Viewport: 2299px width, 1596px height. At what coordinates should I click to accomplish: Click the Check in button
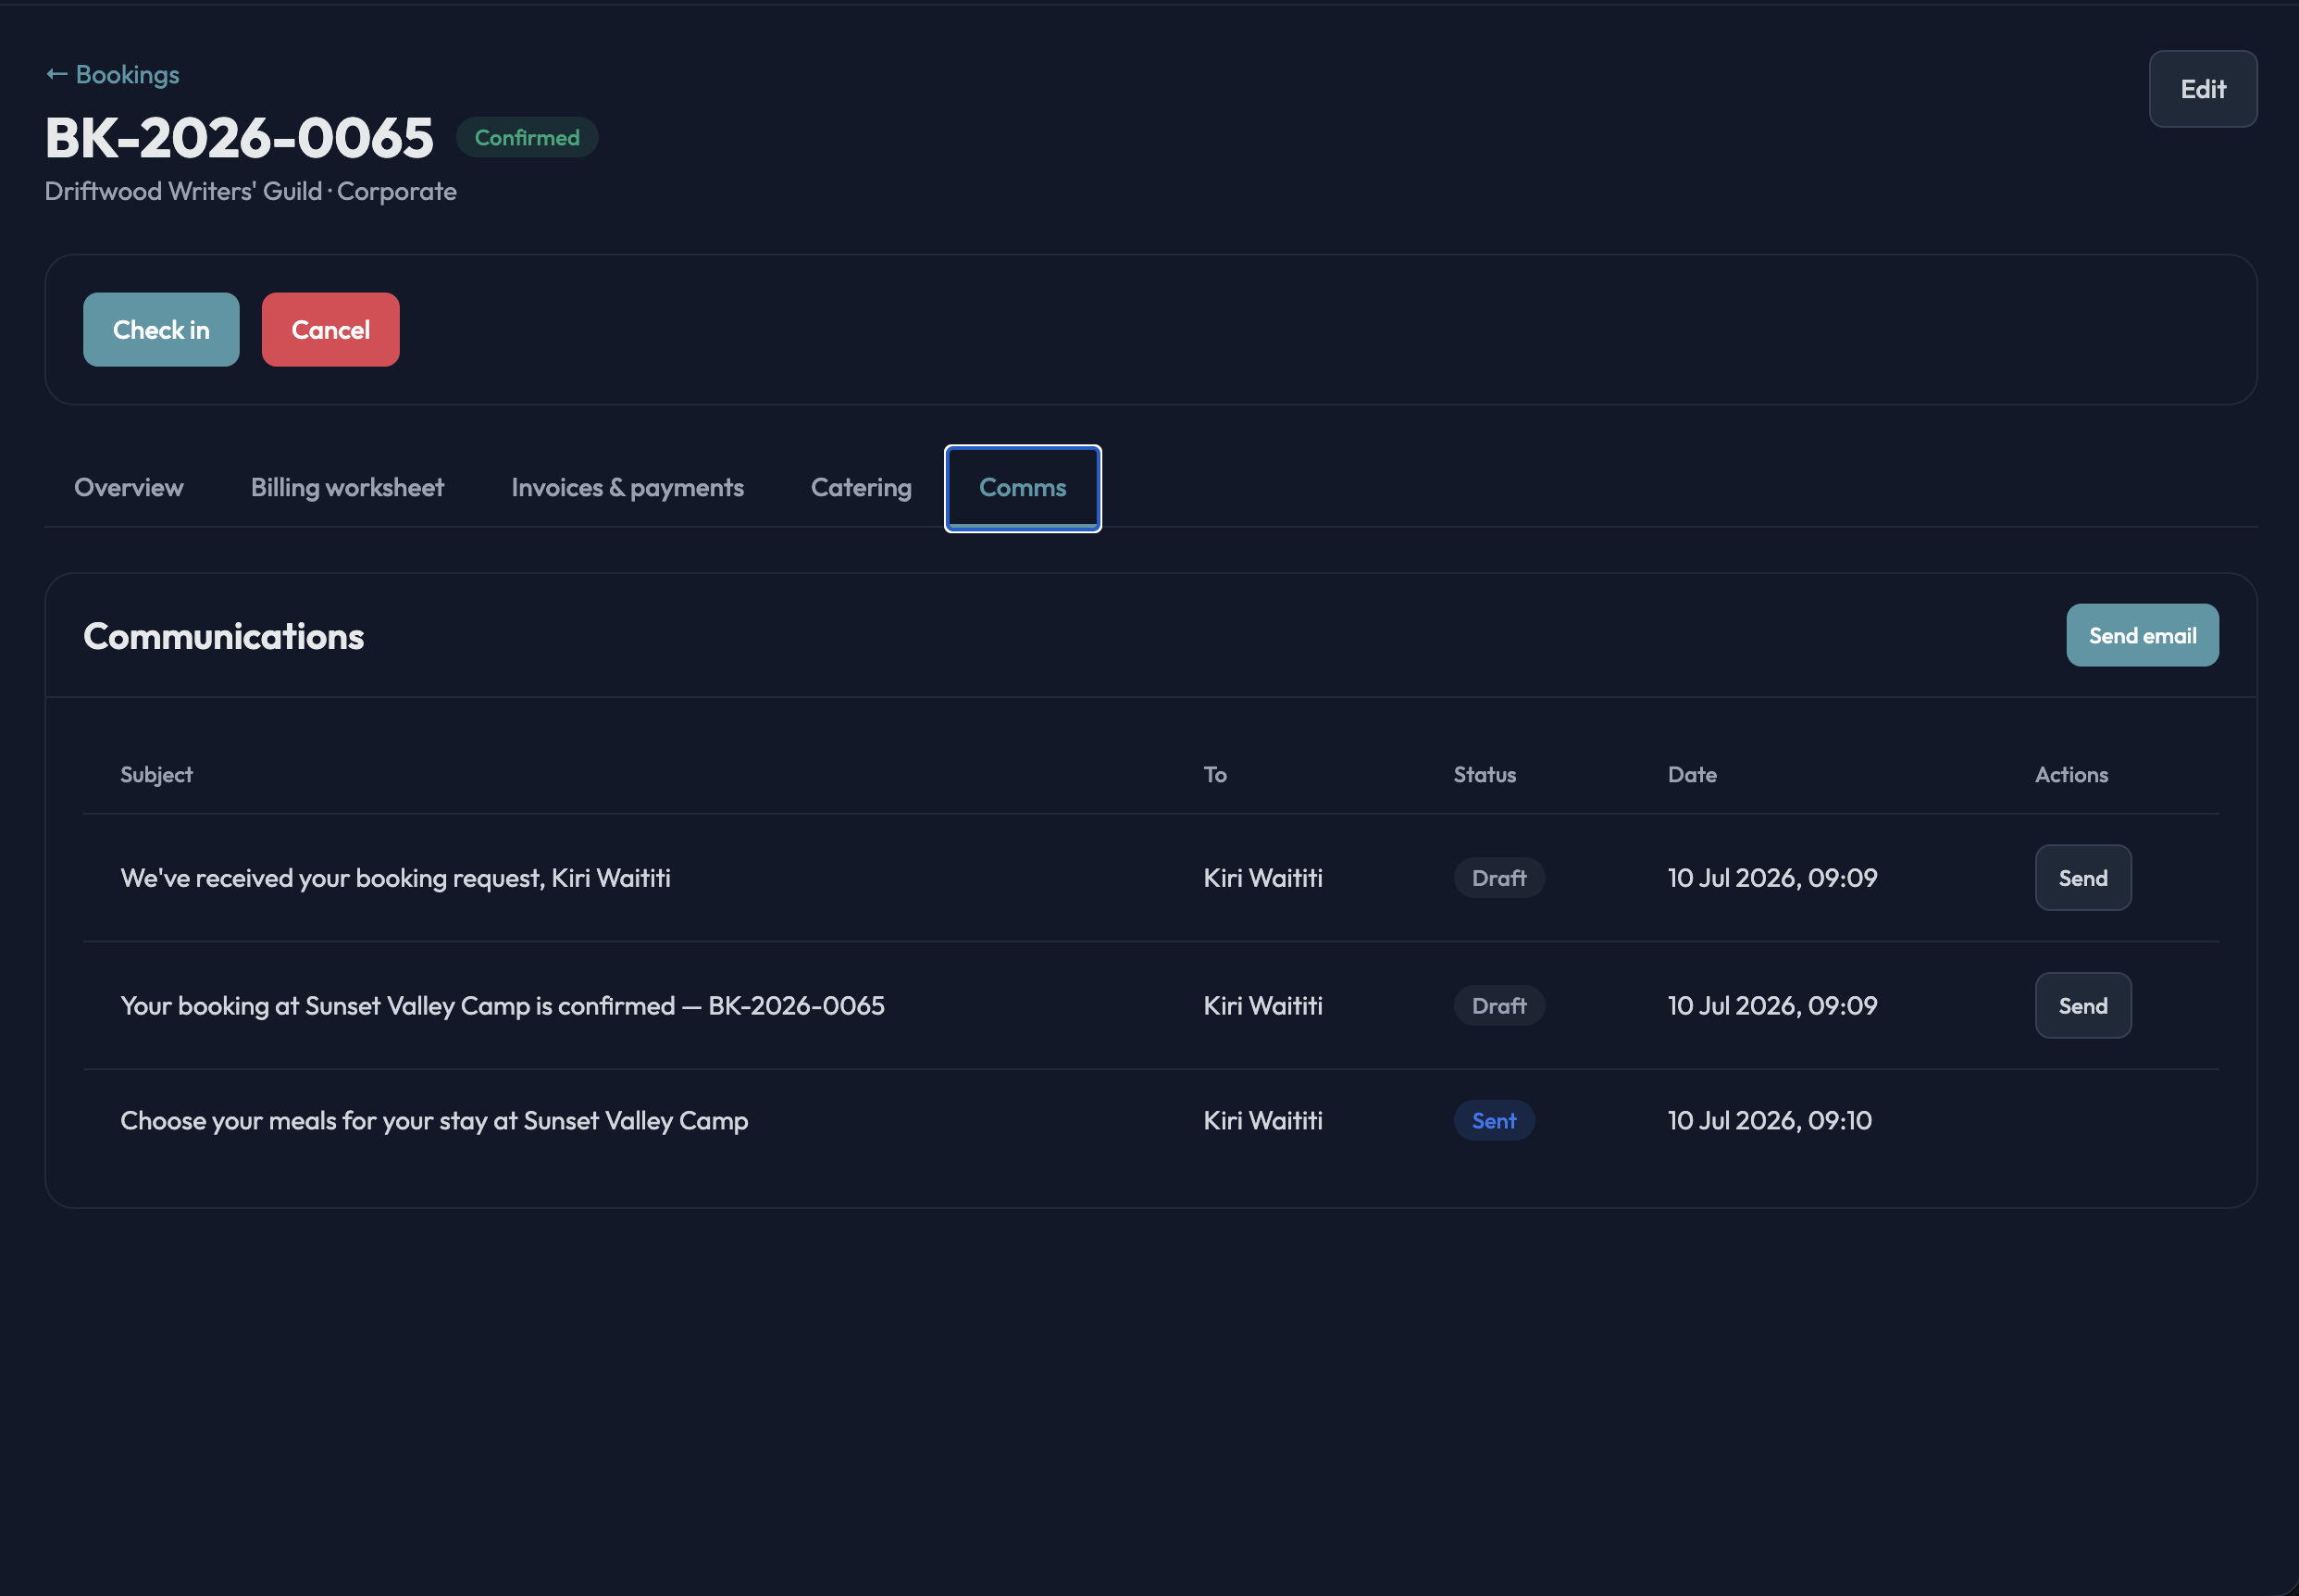(x=161, y=330)
